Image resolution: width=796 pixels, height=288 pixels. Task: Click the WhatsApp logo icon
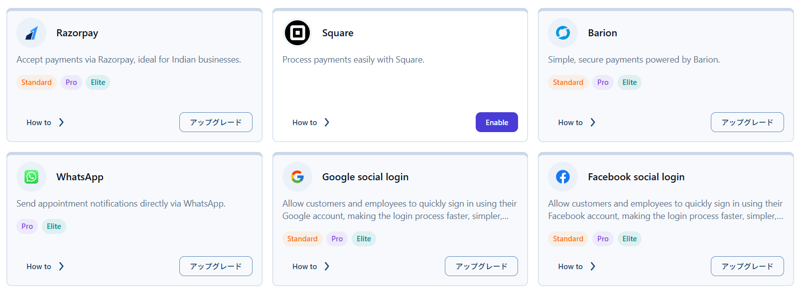pos(31,177)
